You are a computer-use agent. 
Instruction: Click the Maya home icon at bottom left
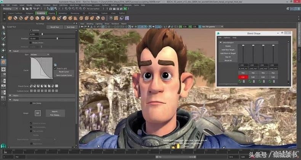pos(3,146)
